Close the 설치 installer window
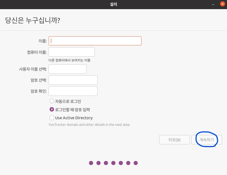Image resolution: width=227 pixels, height=175 pixels. pos(222,4)
